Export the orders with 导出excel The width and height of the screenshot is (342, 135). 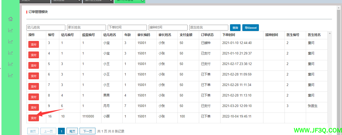point(250,28)
